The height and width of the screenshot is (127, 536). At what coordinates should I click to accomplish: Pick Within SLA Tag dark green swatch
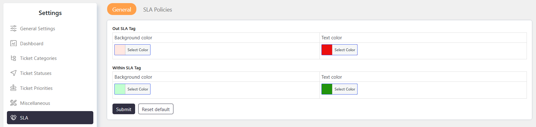327,89
